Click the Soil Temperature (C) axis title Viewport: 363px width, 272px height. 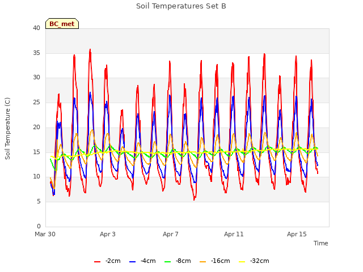pyautogui.click(x=7, y=129)
